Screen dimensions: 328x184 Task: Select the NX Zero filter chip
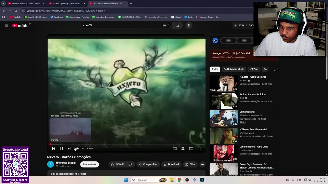[x=254, y=69]
